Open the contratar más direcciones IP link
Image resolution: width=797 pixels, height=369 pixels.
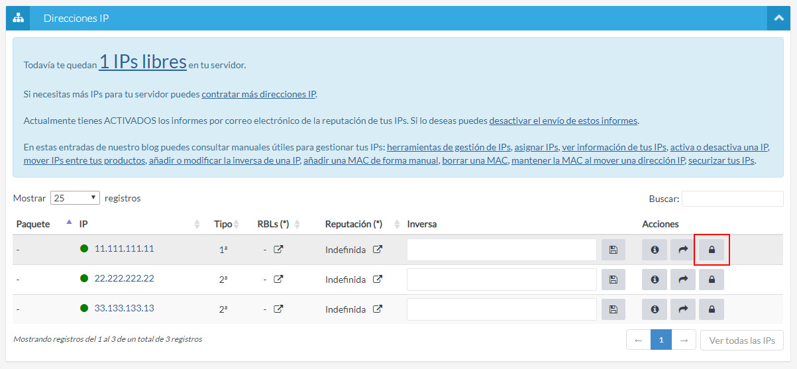click(x=258, y=94)
